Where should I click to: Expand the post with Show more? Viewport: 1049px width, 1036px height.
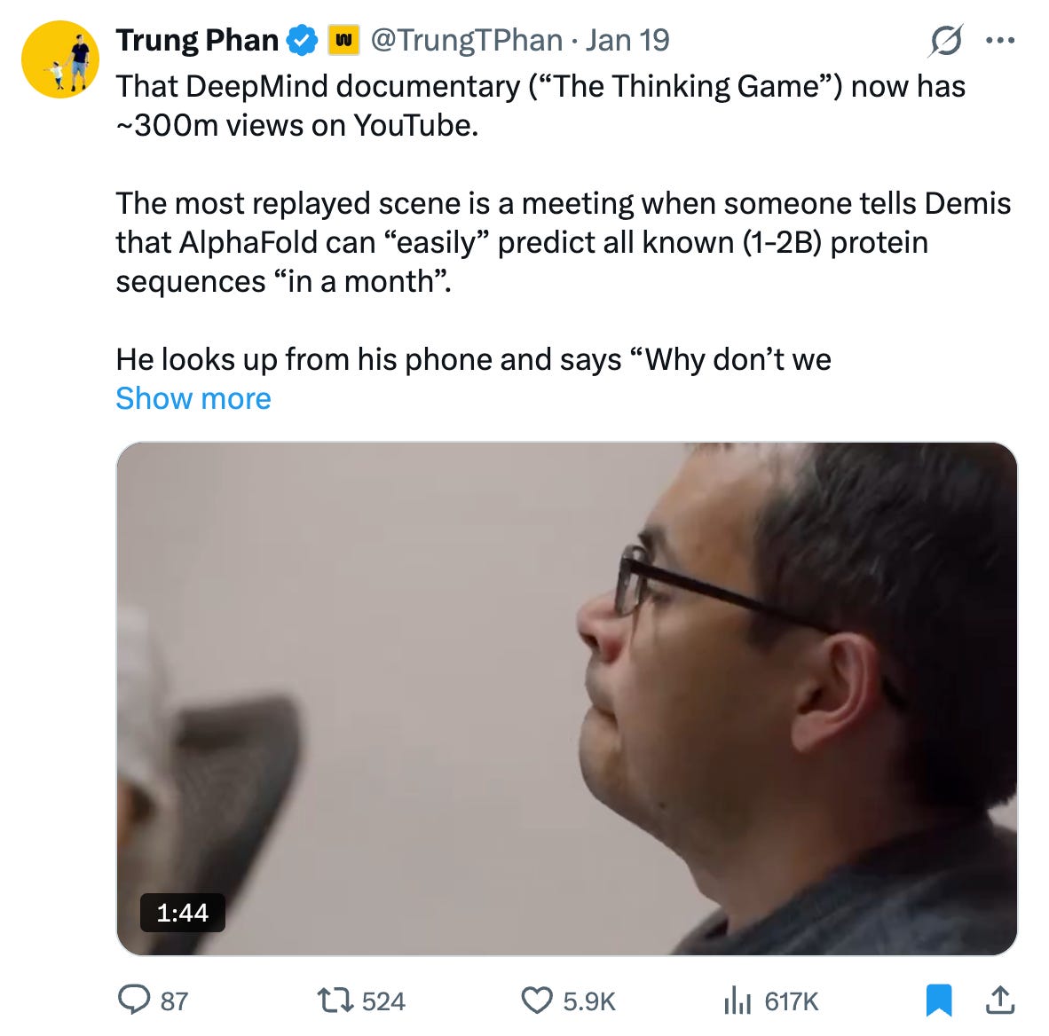click(193, 398)
